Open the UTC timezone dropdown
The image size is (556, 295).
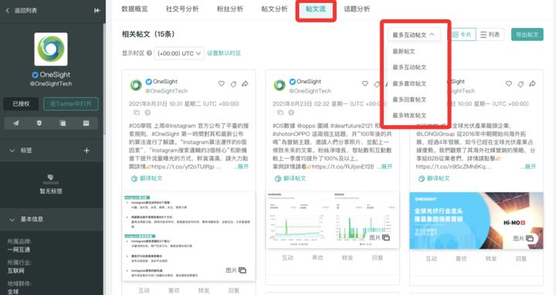click(179, 53)
